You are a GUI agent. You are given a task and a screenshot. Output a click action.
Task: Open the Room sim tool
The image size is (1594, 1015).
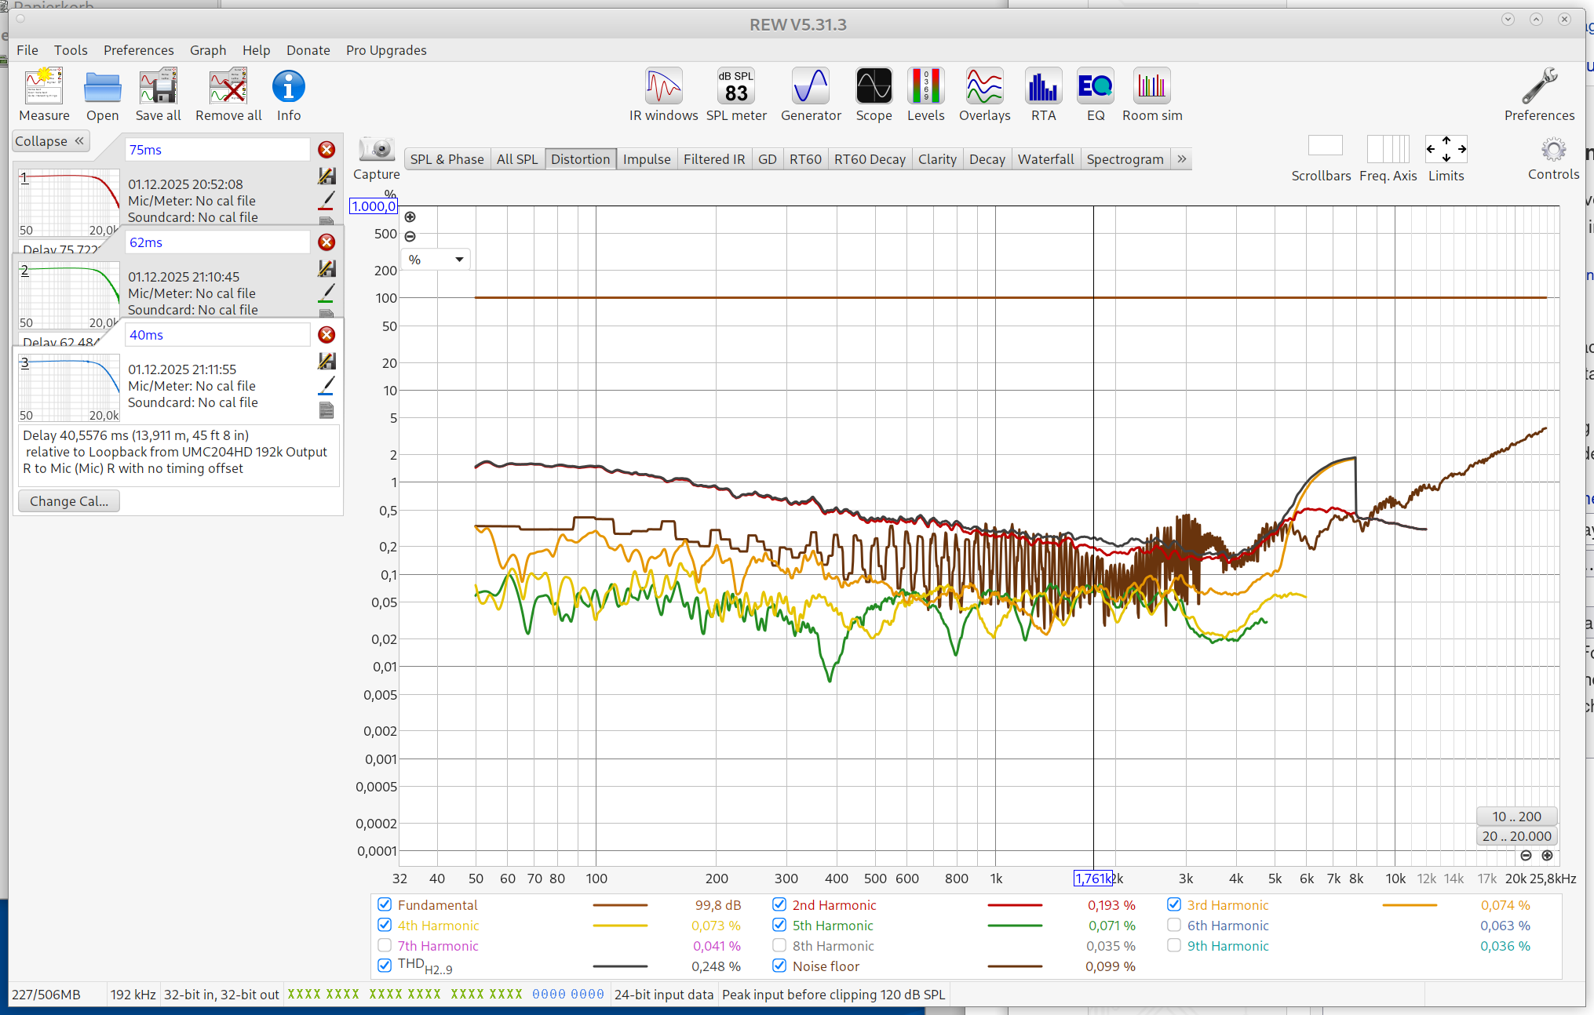1151,87
